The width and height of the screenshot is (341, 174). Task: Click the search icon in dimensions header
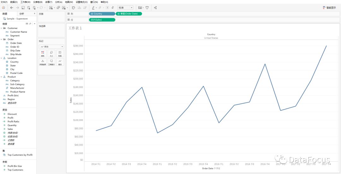click(30, 24)
